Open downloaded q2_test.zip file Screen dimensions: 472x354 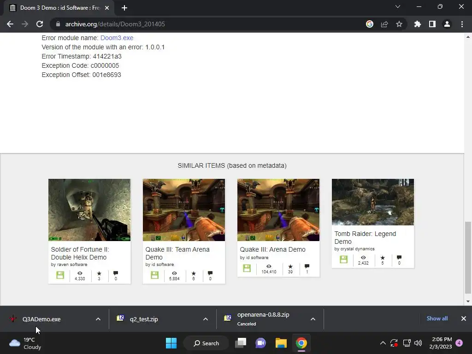(144, 319)
